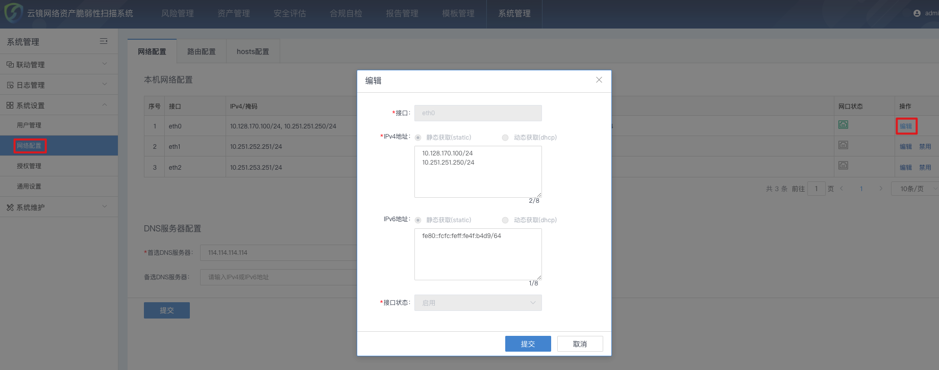Open 网络配置 in the sidebar
Viewport: 939px width, 370px height.
59,146
